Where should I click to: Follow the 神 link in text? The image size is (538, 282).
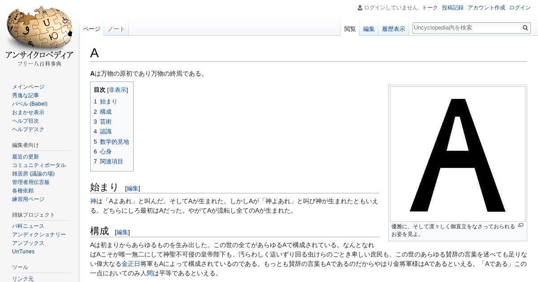point(93,201)
